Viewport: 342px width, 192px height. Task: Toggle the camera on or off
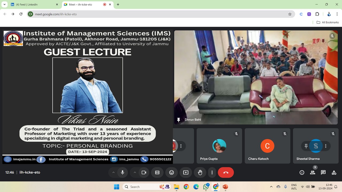click(x=144, y=173)
